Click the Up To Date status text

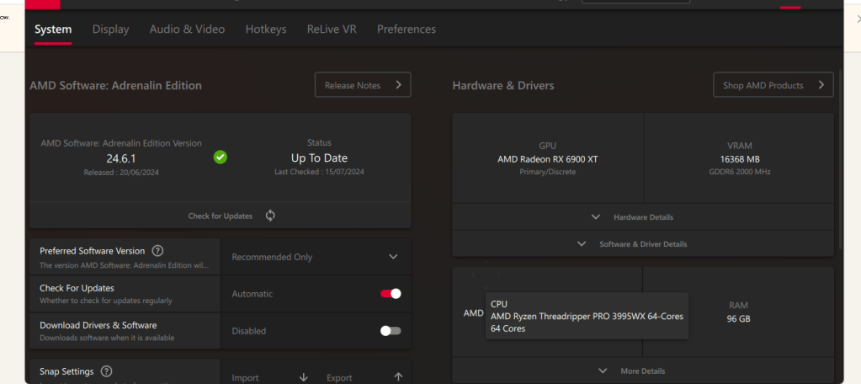[x=319, y=158]
